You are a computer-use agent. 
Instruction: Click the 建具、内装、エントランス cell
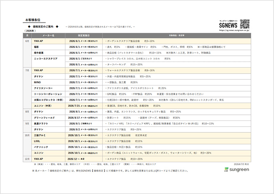(177, 112)
